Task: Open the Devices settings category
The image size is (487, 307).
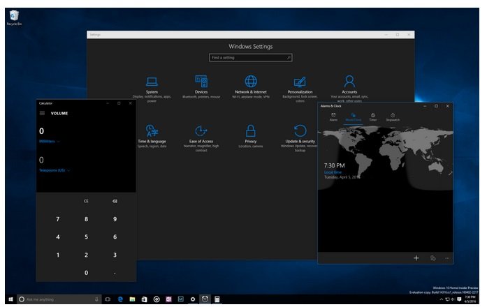Action: tap(201, 87)
